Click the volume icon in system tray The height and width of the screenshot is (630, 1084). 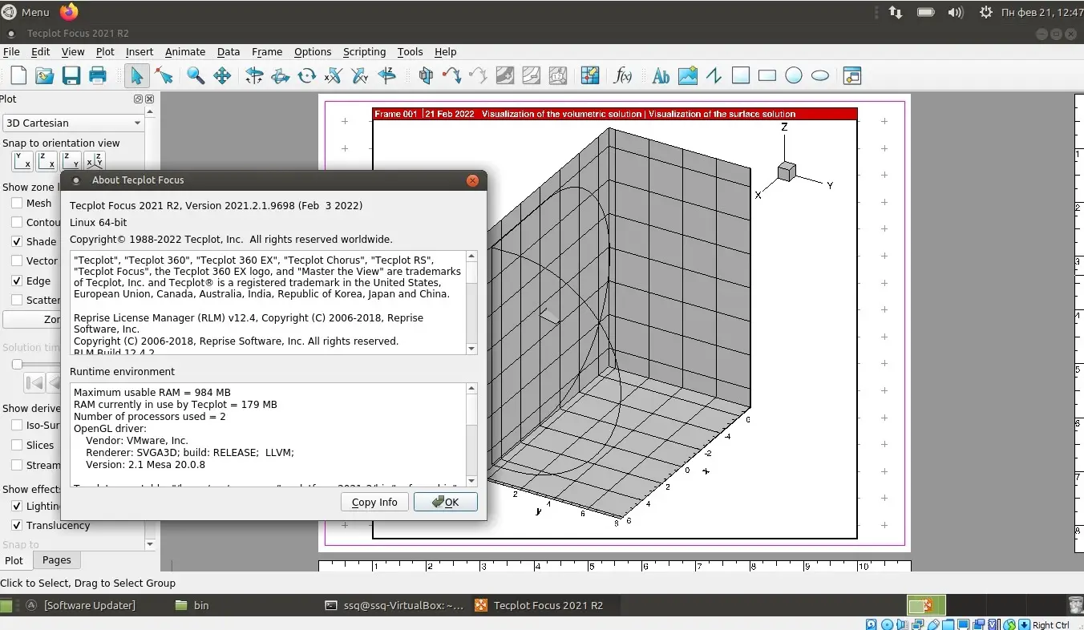point(955,12)
